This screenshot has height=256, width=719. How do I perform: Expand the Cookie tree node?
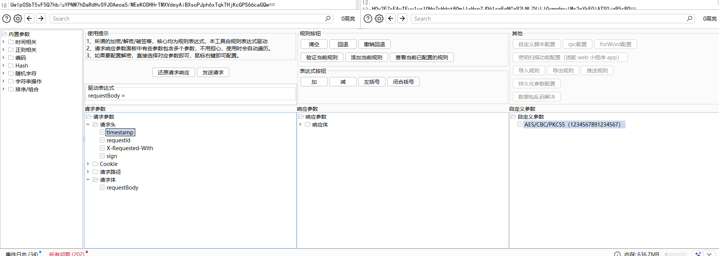(x=88, y=164)
